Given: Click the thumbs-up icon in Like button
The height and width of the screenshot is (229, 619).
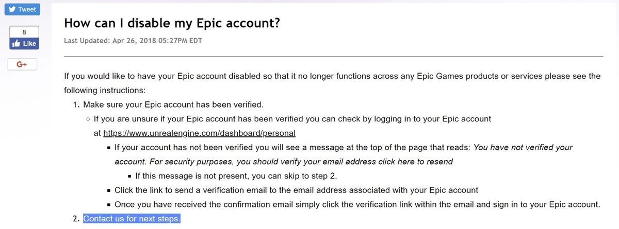Looking at the screenshot, I should click(x=15, y=44).
